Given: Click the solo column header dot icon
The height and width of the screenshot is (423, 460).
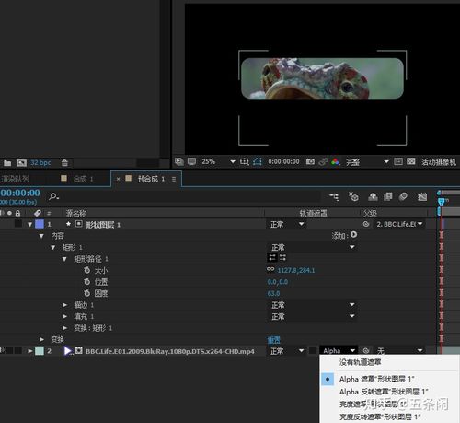Looking at the screenshot, I should click(9, 213).
